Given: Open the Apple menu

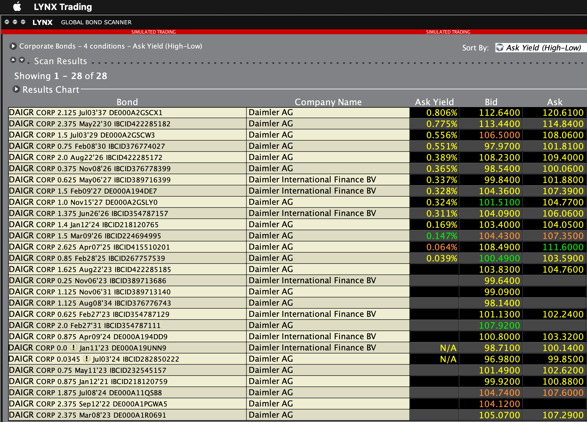Looking at the screenshot, I should (x=17, y=7).
